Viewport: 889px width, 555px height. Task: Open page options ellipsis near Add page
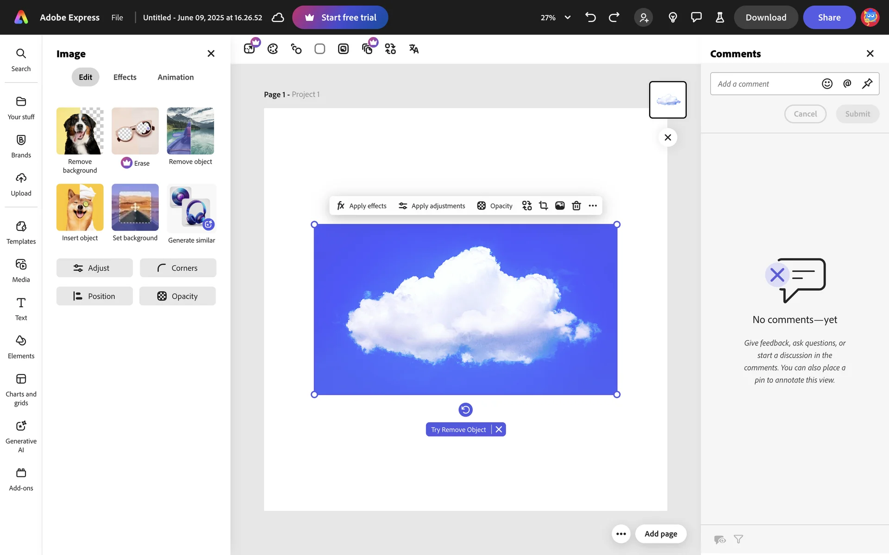point(621,534)
